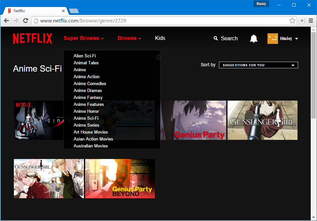Open the Genius Party thumbnail
This screenshot has width=317, height=221.
pos(193,120)
